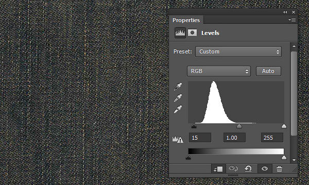The height and width of the screenshot is (185, 309).
Task: Close the Properties panel
Action: [x=294, y=12]
